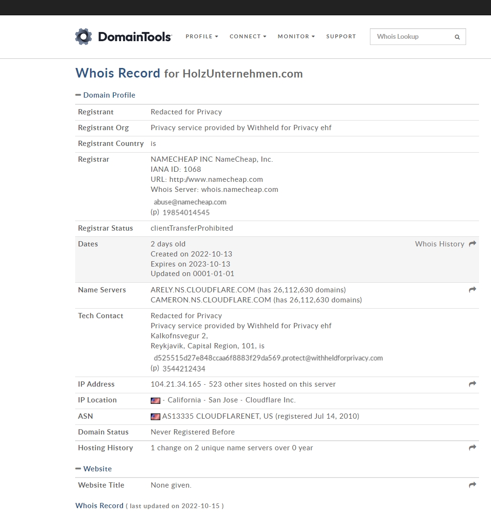Click 'IANA ID: 1068' text
Viewport: 491px width, 512px height.
(176, 169)
